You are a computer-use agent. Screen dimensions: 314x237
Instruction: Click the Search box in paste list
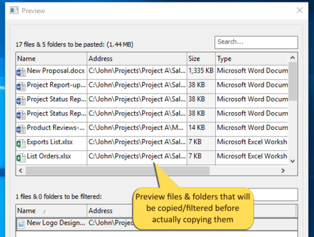pyautogui.click(x=256, y=42)
